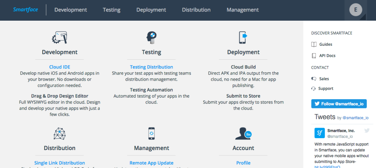Click Follow @smartface_io Twitter button

pos(339,104)
